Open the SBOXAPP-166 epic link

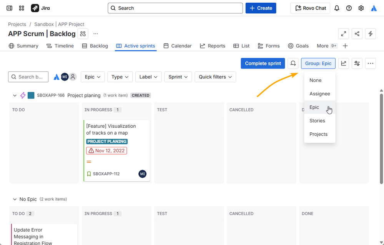[51, 95]
